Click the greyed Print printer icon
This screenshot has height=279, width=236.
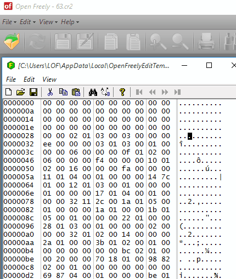pyautogui.click(x=206, y=42)
